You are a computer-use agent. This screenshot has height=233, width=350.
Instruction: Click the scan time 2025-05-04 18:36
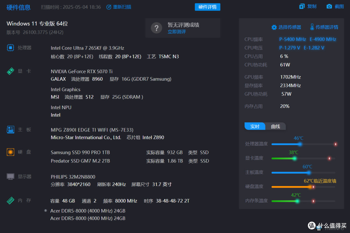coord(82,7)
